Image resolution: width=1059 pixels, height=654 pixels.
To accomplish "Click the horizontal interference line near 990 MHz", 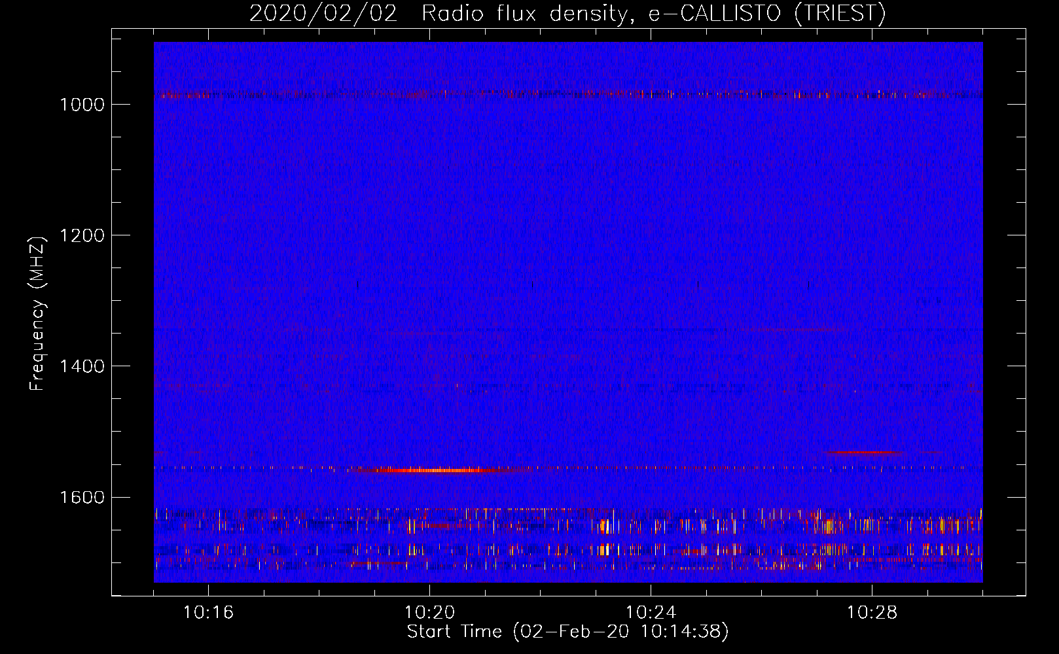I will (568, 94).
